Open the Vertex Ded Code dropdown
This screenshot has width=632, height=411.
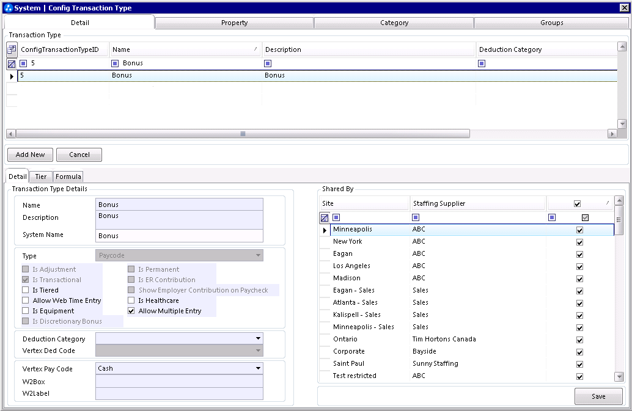179,351
